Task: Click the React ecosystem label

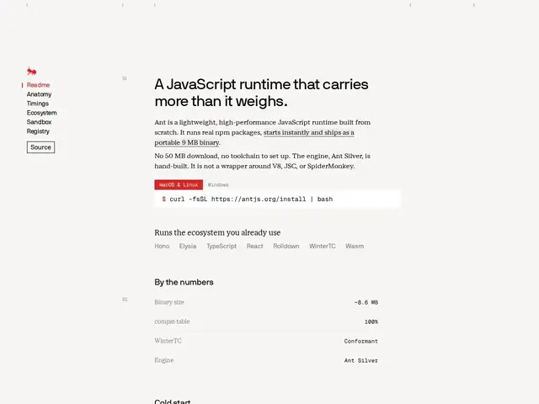Action: point(254,247)
